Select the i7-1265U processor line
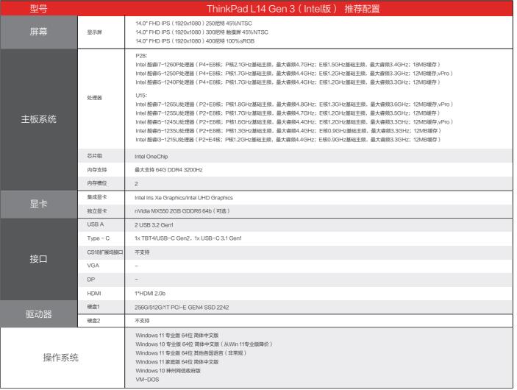517x390 pixels. 294,104
